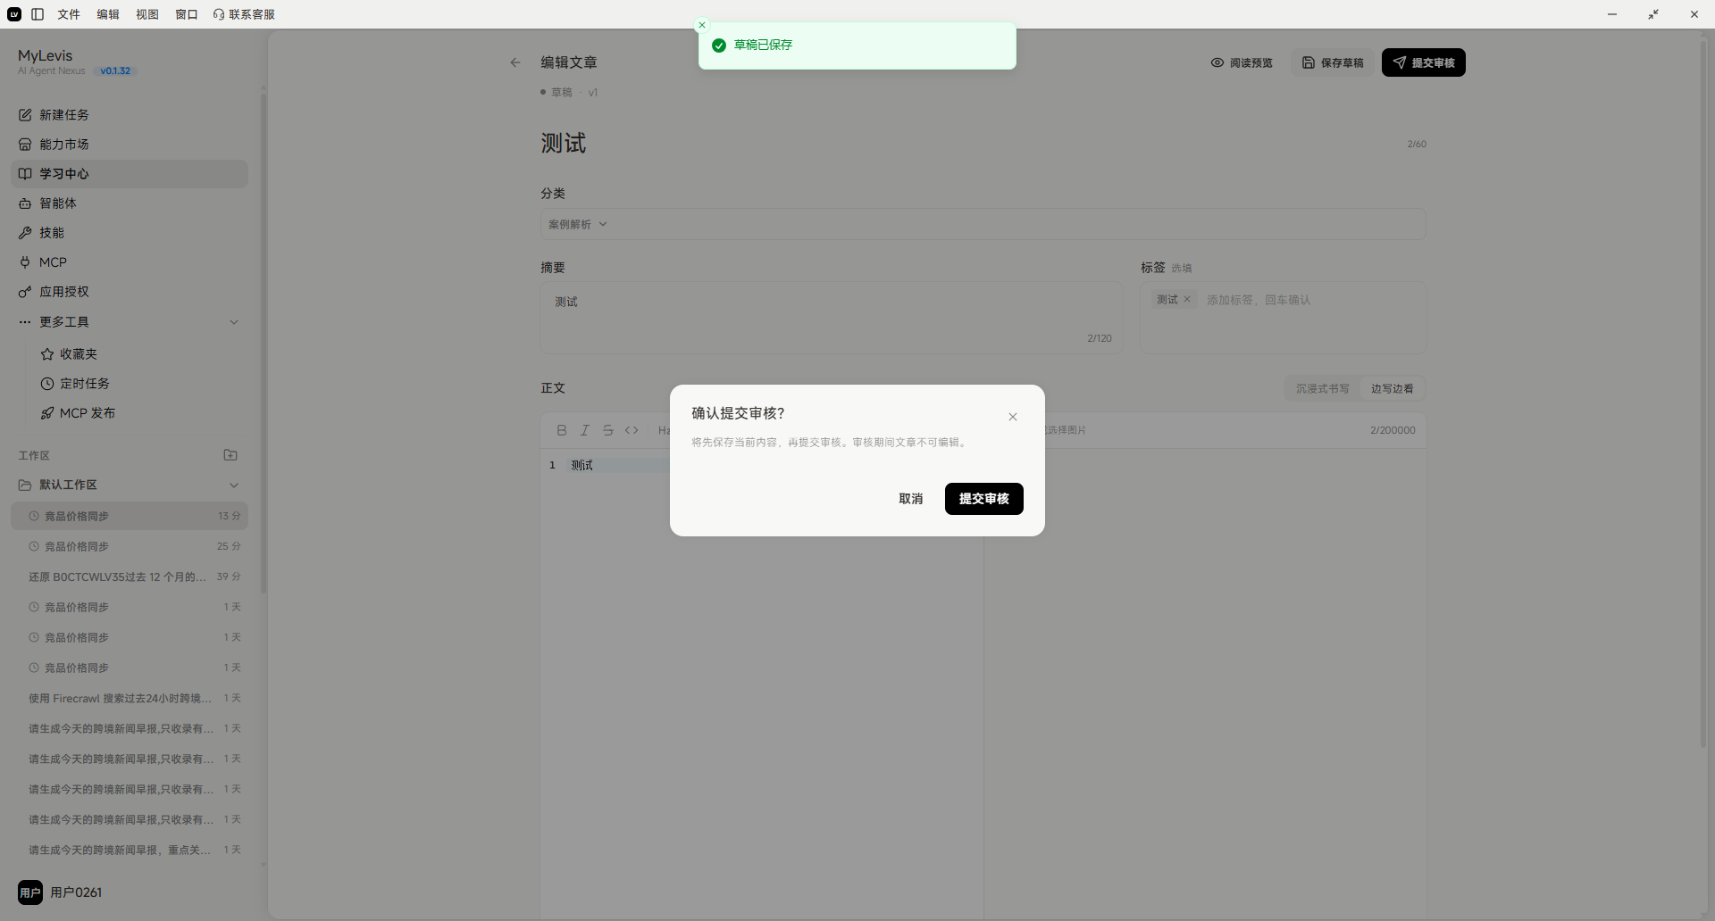
Task: Toggle bold formatting in editor toolbar
Action: [x=562, y=430]
